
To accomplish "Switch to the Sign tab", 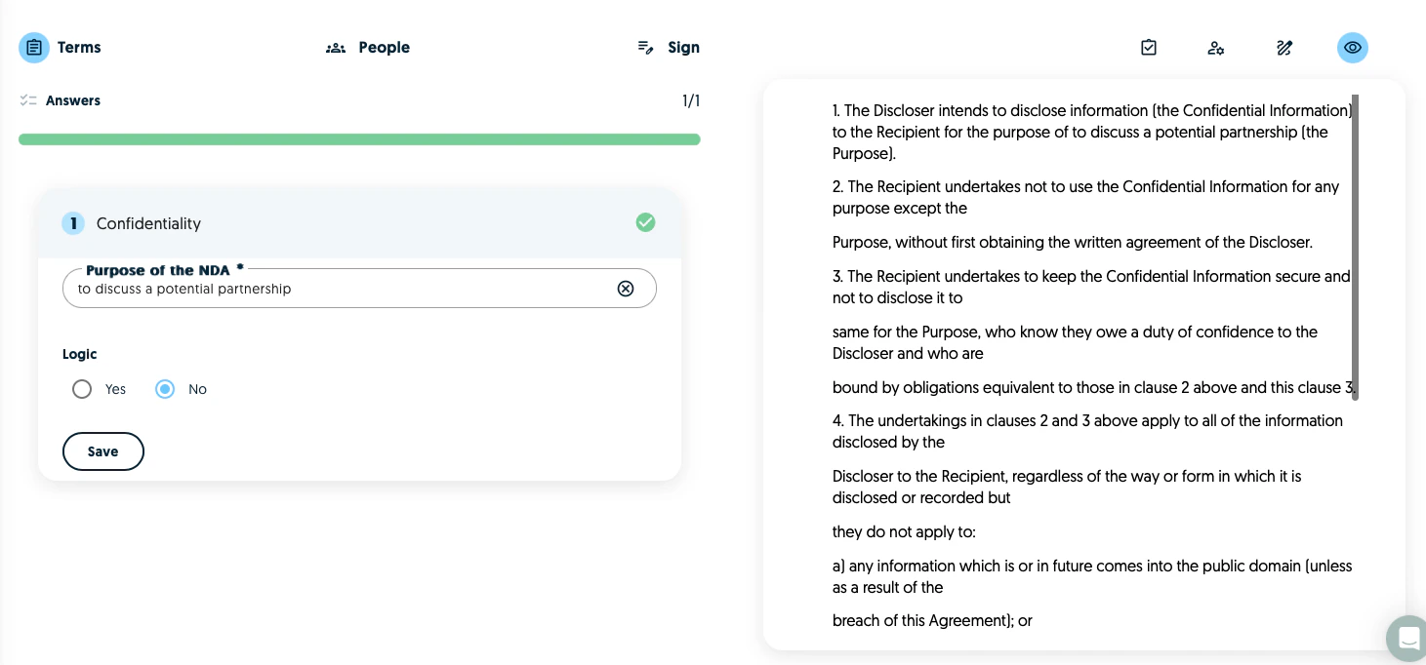I will tap(669, 48).
